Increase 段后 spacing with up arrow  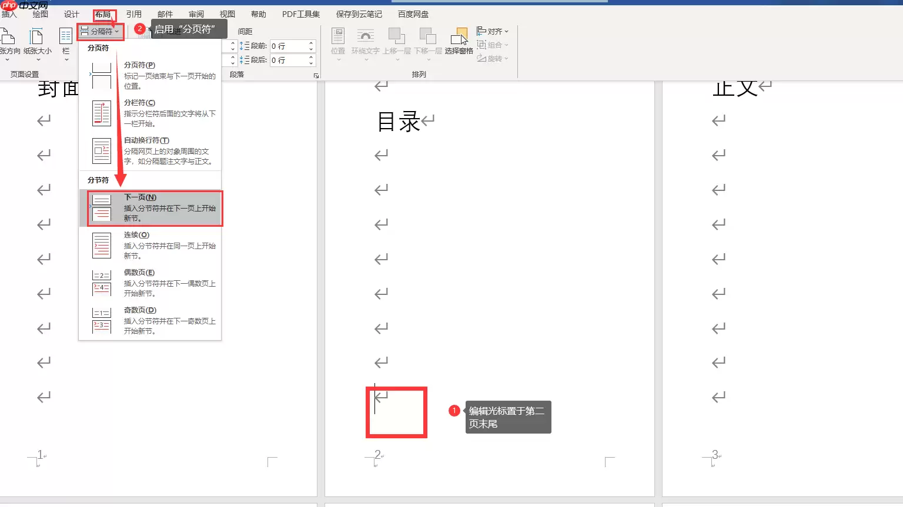pyautogui.click(x=311, y=57)
